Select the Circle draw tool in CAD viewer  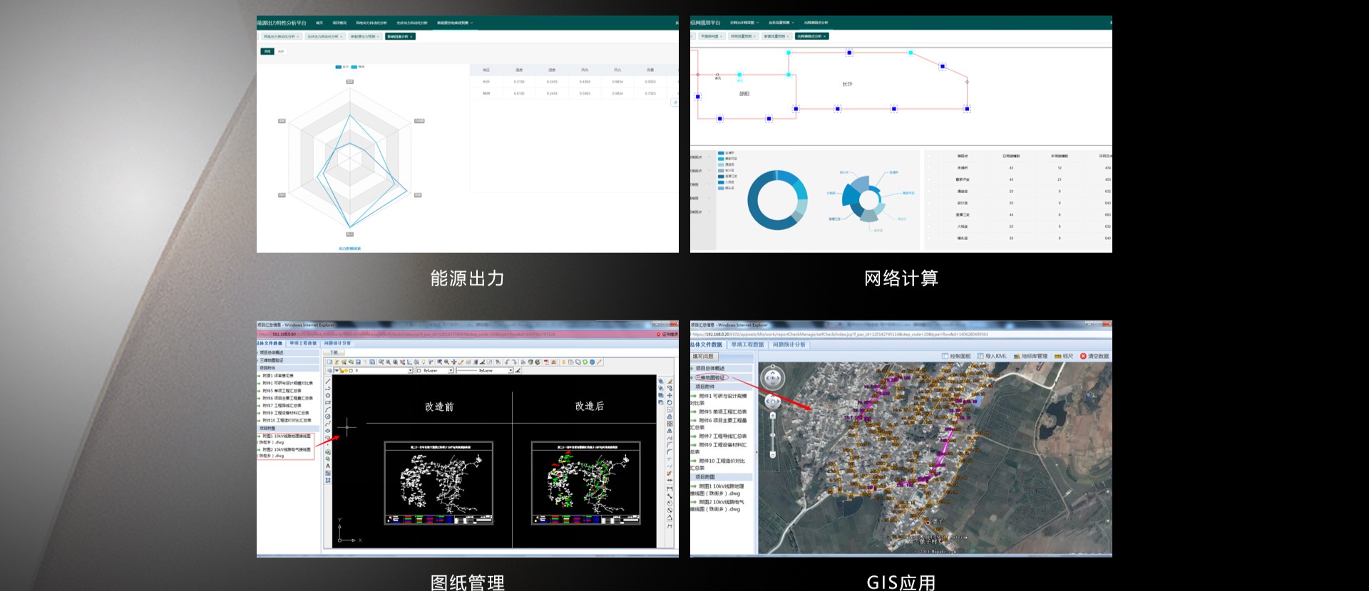point(328,417)
